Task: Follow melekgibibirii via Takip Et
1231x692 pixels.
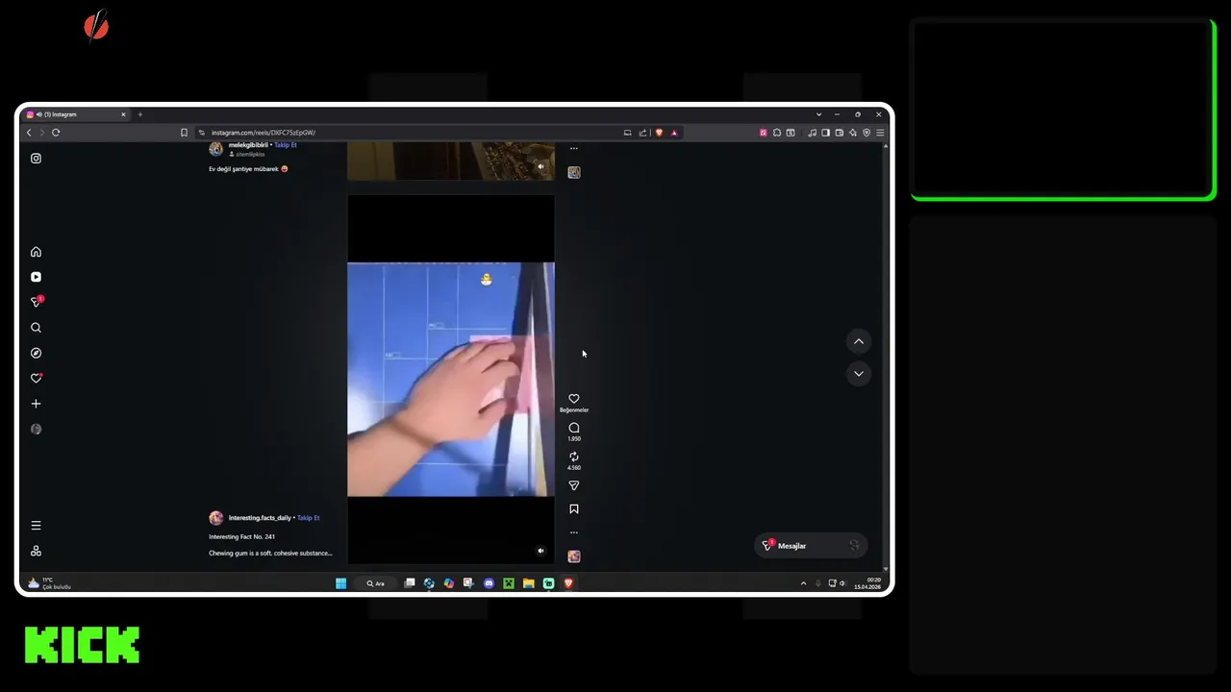Action: pyautogui.click(x=286, y=145)
